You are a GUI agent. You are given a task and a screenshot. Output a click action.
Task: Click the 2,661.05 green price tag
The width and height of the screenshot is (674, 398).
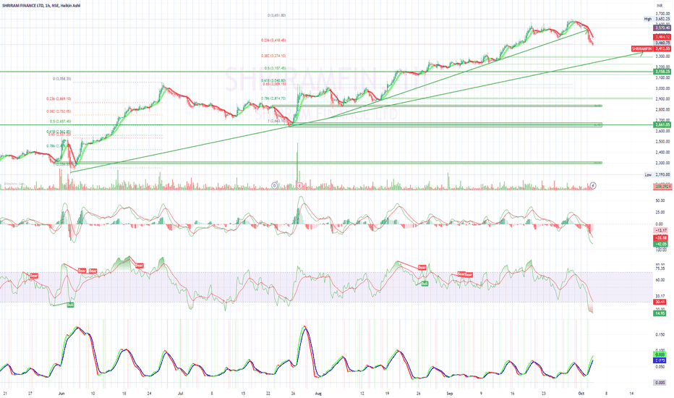click(x=662, y=124)
